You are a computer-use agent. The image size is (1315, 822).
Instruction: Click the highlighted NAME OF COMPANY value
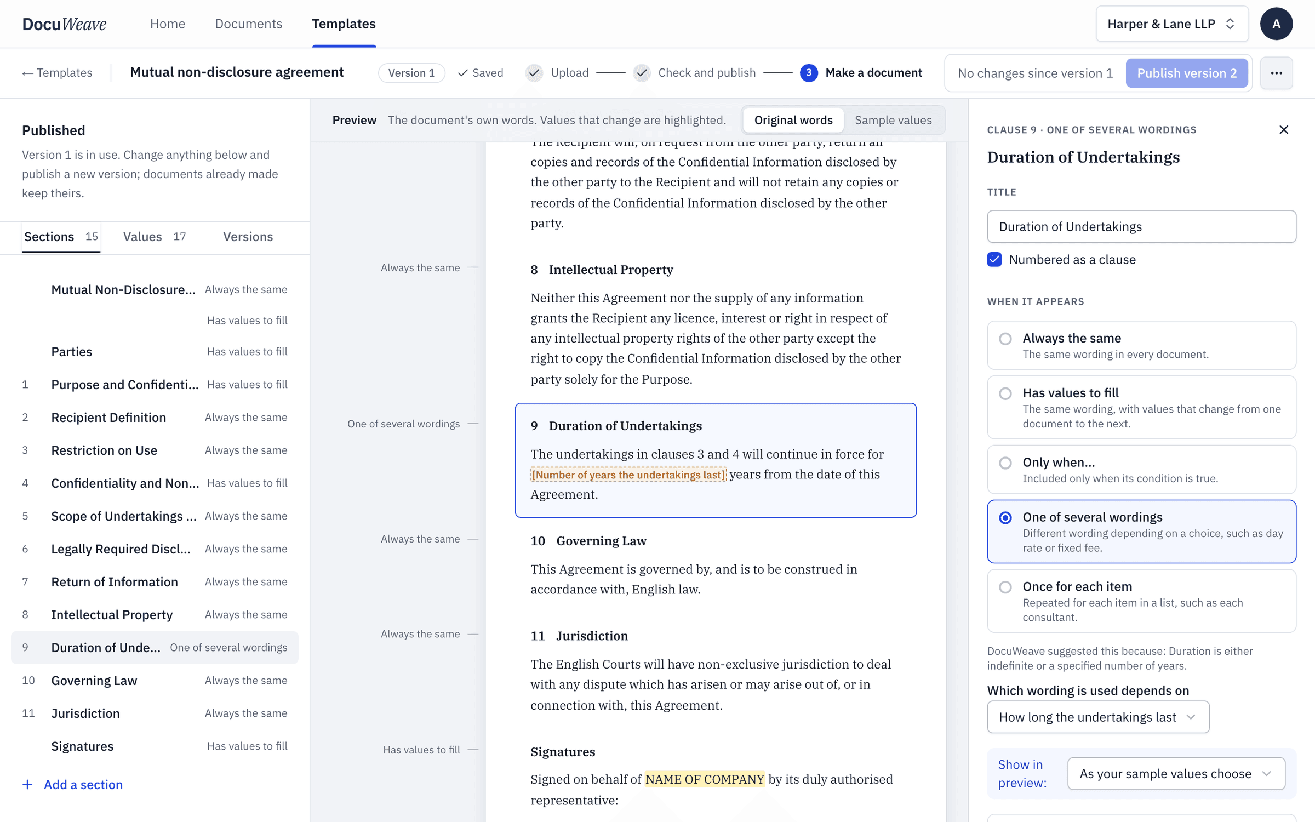(x=705, y=779)
